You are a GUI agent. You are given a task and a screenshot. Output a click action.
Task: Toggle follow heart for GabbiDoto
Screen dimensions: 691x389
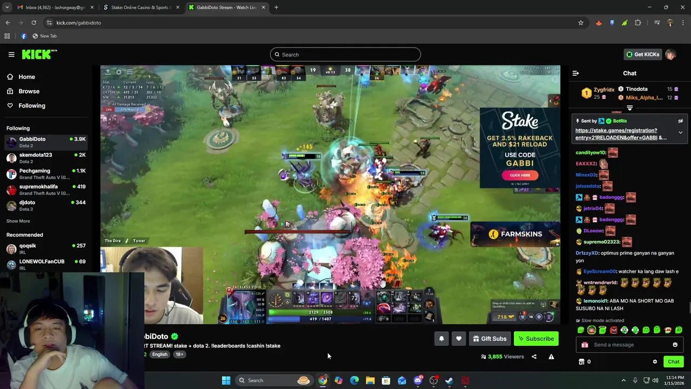[x=458, y=339]
